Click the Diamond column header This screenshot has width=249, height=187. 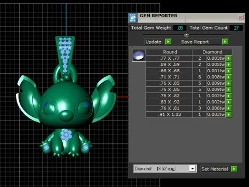212,52
